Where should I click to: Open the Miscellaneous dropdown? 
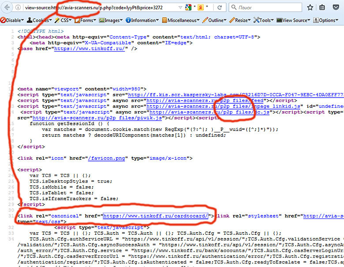181,20
